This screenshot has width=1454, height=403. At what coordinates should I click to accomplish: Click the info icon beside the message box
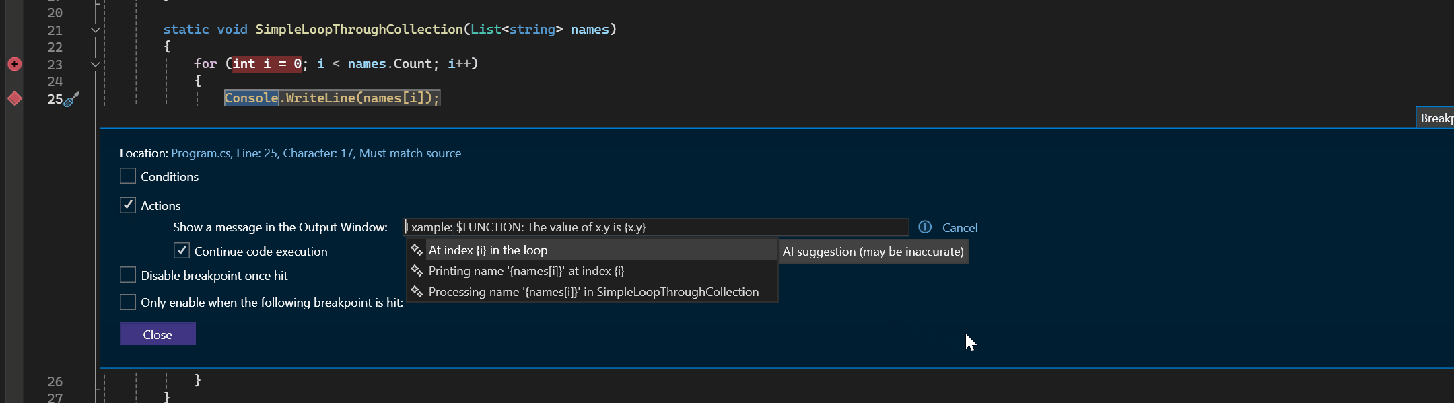pos(925,227)
